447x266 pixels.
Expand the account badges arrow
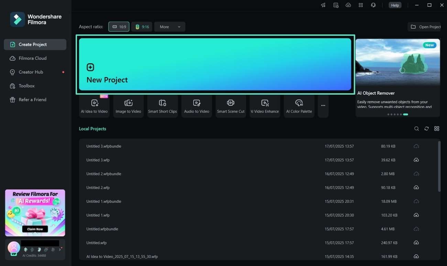pyautogui.click(x=60, y=249)
